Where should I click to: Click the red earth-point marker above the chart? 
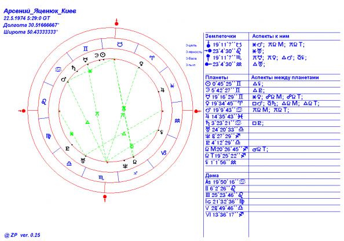(x=116, y=23)
